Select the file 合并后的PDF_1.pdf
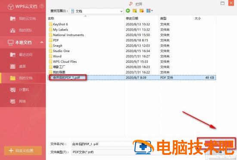The width and height of the screenshot is (237, 160). [x=131, y=78]
